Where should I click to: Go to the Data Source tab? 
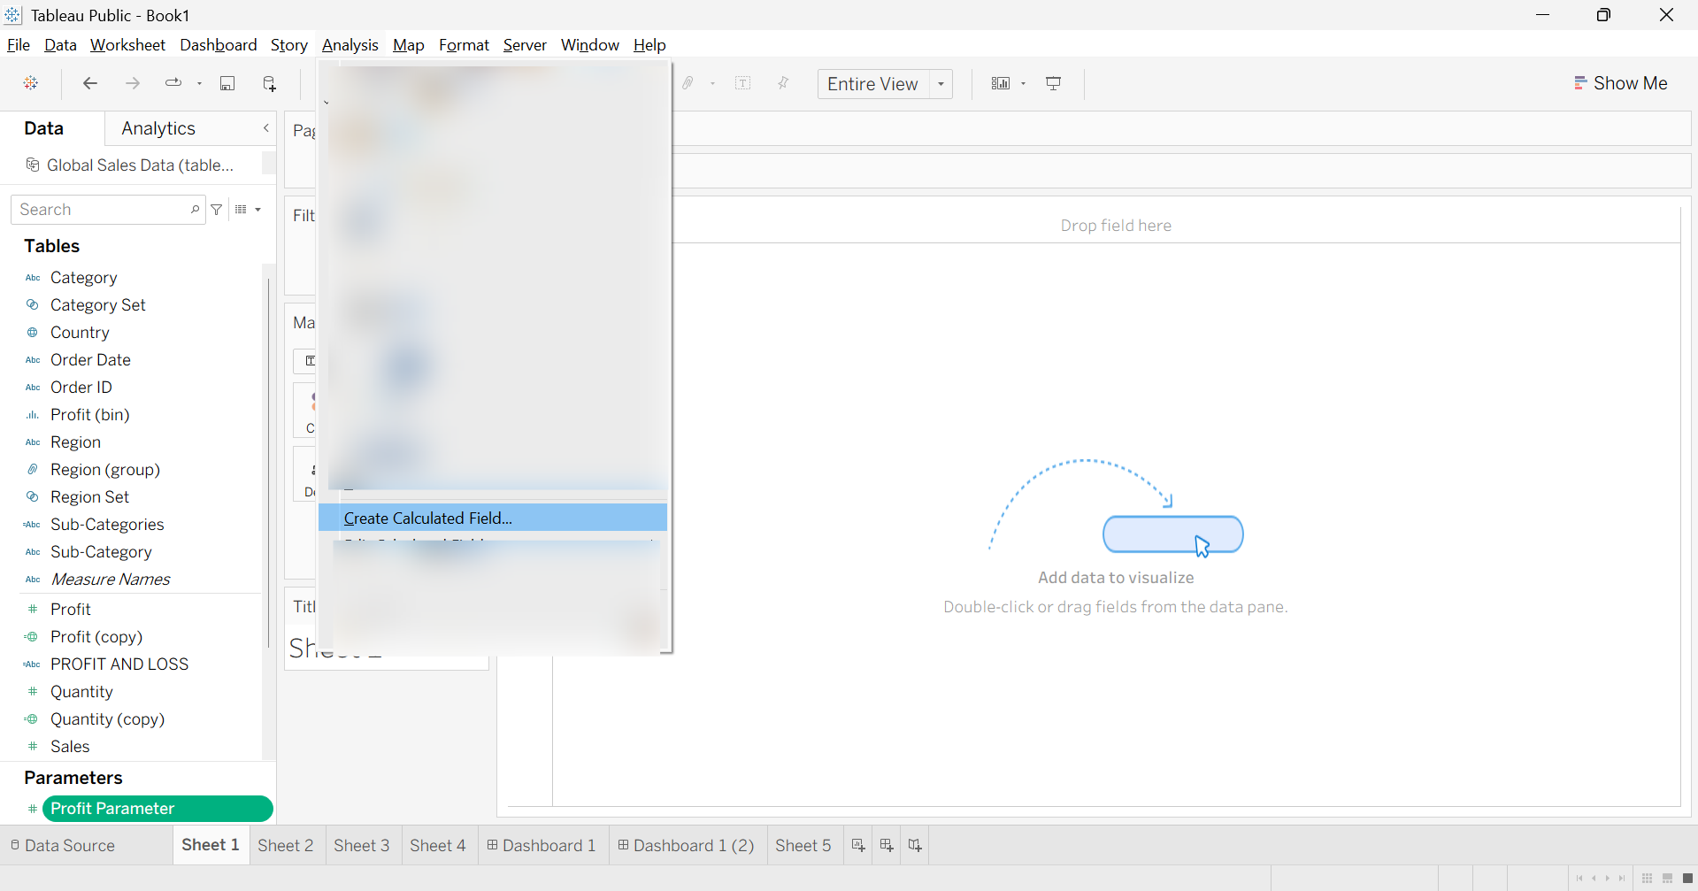[63, 846]
